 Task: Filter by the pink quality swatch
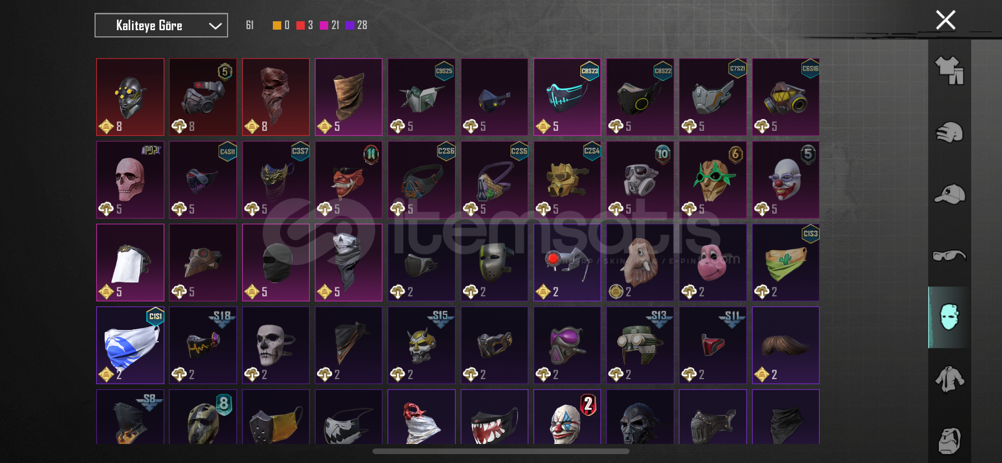pos(324,25)
